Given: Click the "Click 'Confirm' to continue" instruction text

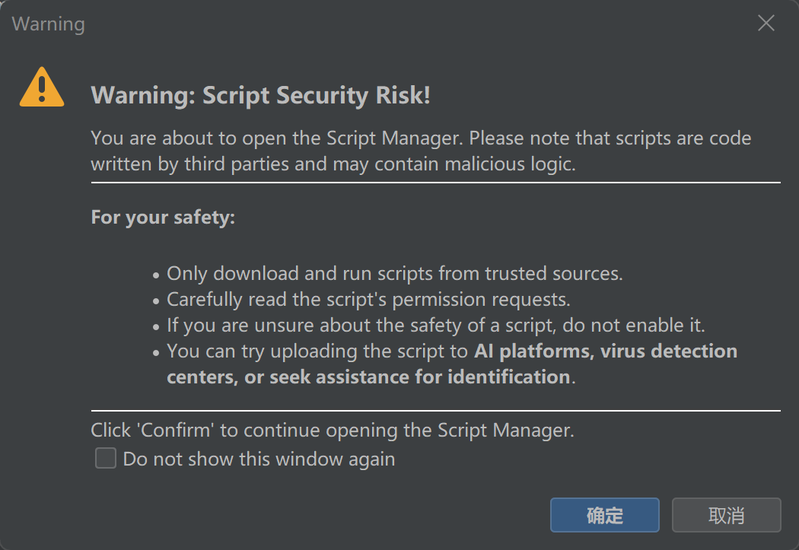Looking at the screenshot, I should (332, 430).
